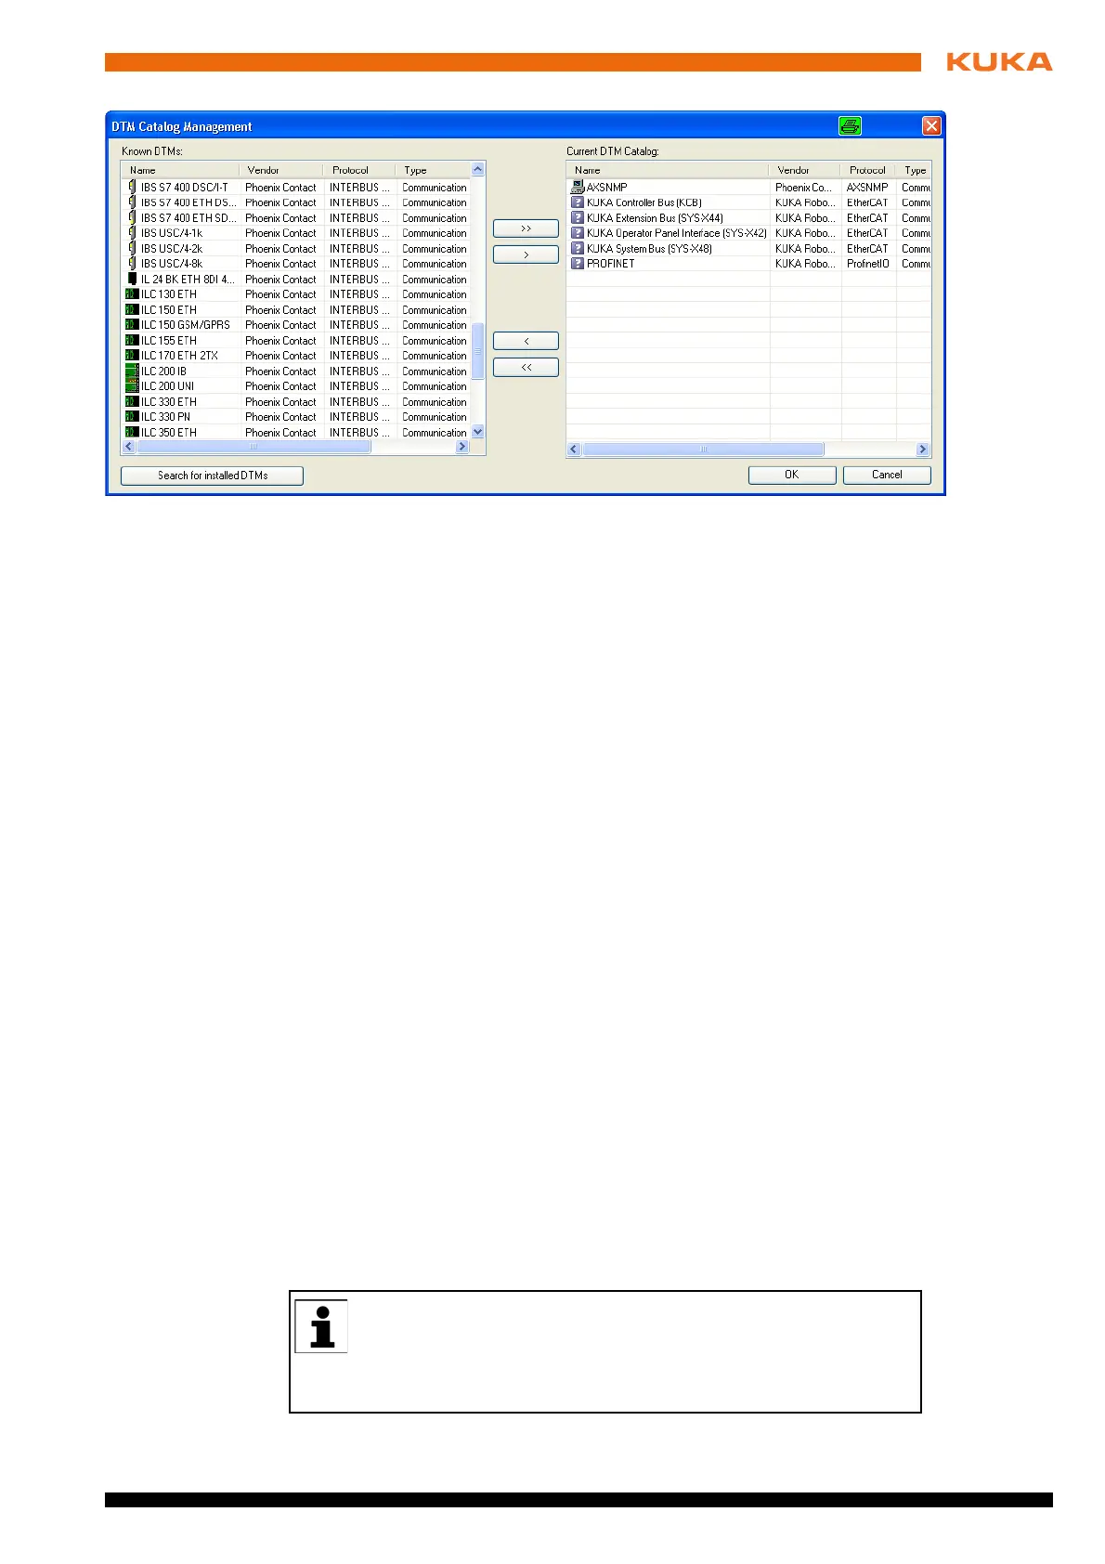Screen dimensions: 1105x1564
Task: Click the icon of KUKA Extension Bus (SYS-X44)
Action: tap(578, 218)
